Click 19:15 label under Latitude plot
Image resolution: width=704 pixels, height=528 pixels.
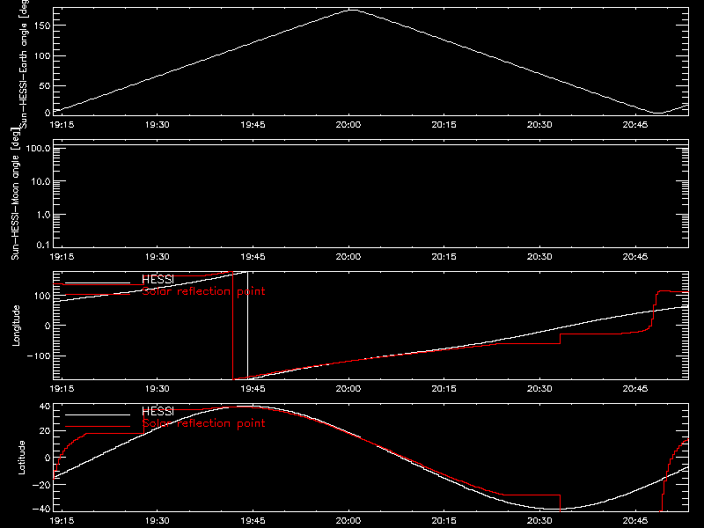[x=62, y=521]
